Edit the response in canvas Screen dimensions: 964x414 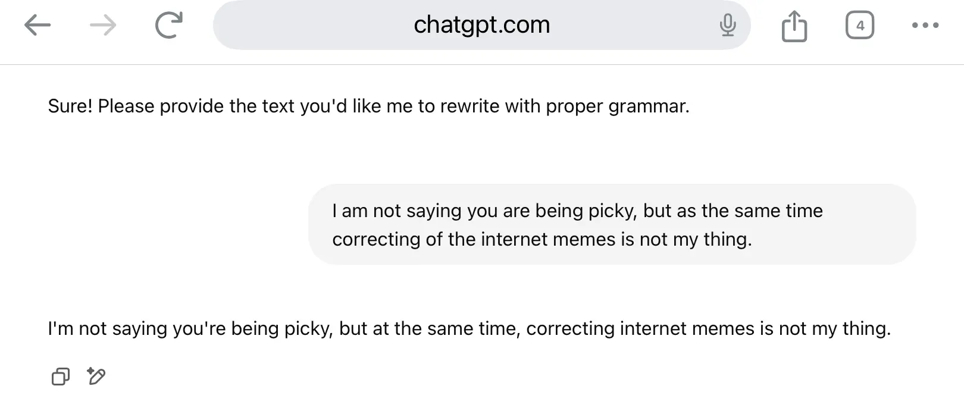click(96, 376)
